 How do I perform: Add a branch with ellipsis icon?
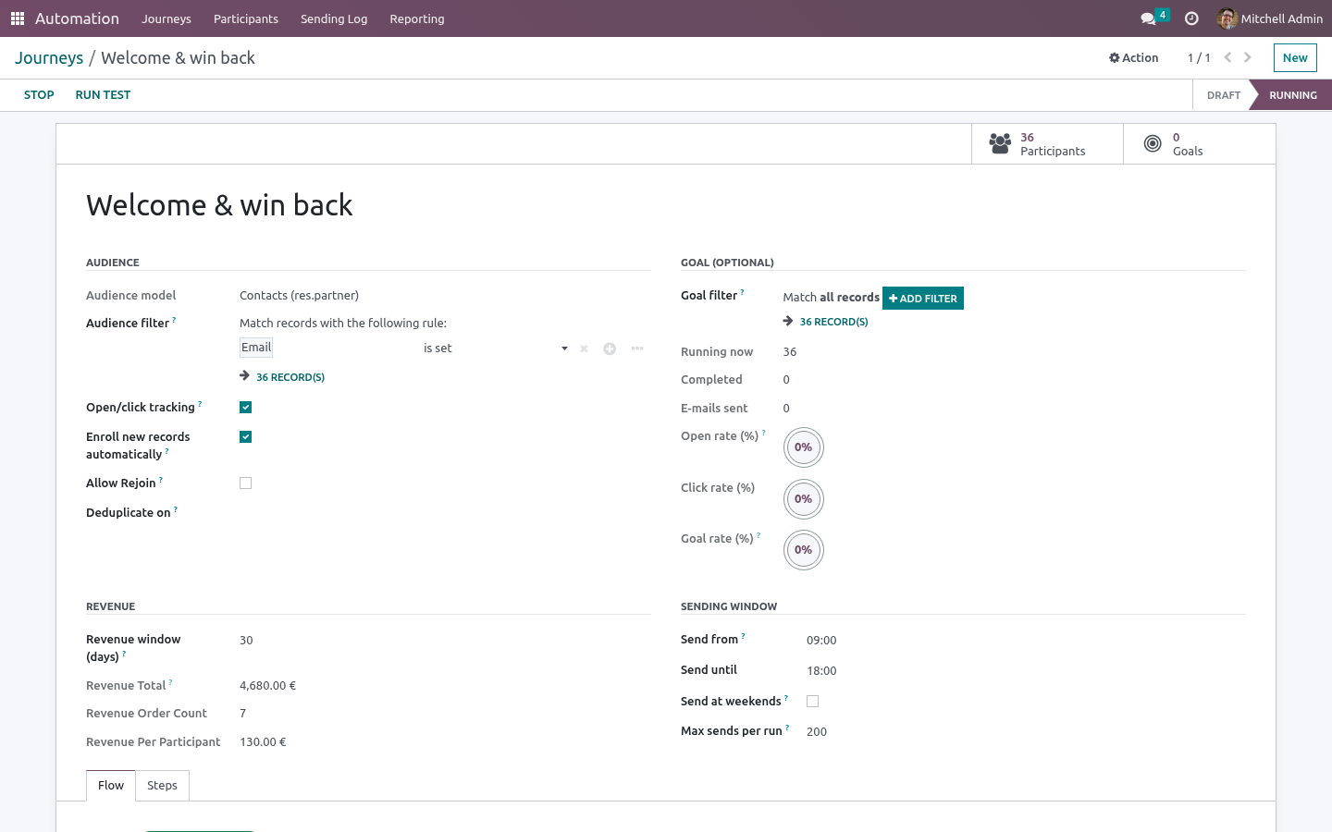[x=637, y=349]
